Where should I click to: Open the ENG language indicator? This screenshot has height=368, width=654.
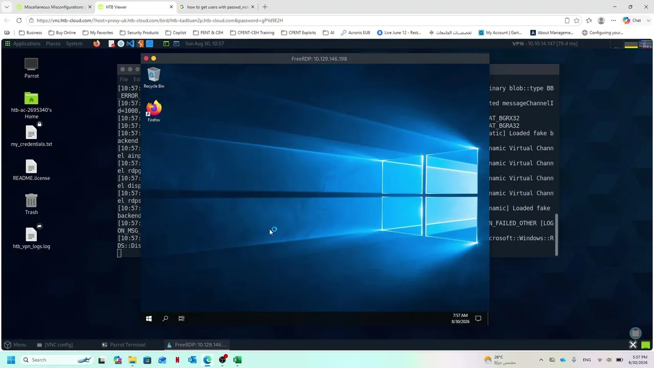(x=587, y=360)
